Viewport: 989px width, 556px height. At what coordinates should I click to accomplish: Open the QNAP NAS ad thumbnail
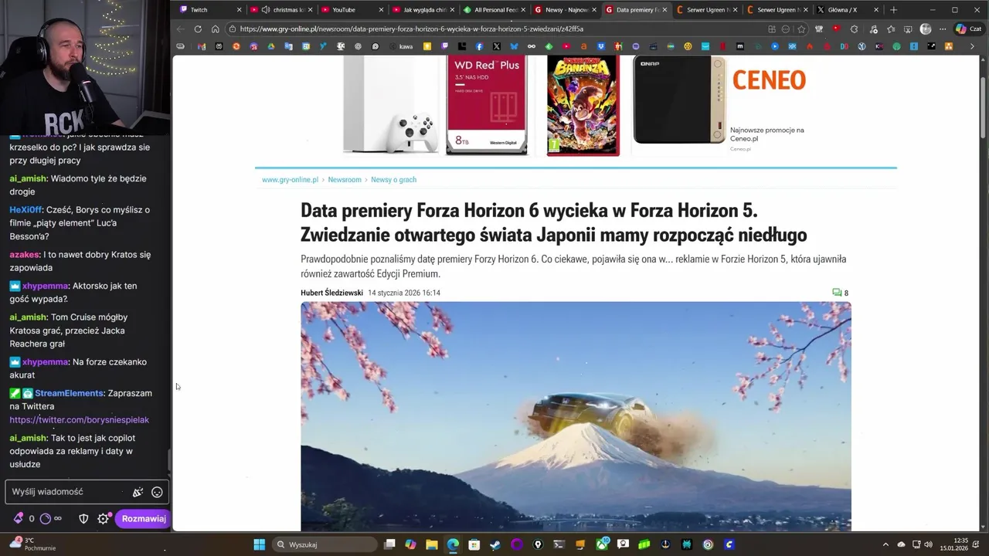tap(680, 100)
